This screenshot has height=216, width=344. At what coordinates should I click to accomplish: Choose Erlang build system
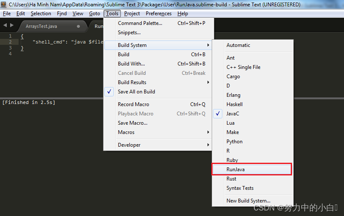pos(253,95)
